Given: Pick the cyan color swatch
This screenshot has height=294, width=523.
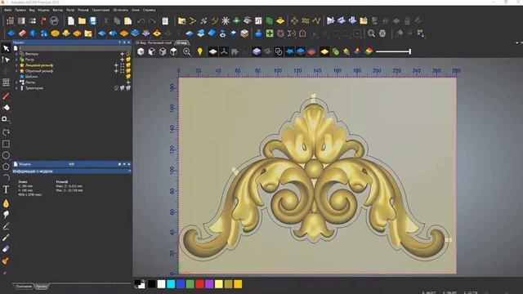Looking at the screenshot, I should point(171,284).
